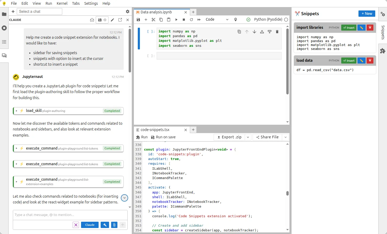Viewport: 387px width, 234px height.
Task: Open the Kernel menu
Action: (x=62, y=3)
